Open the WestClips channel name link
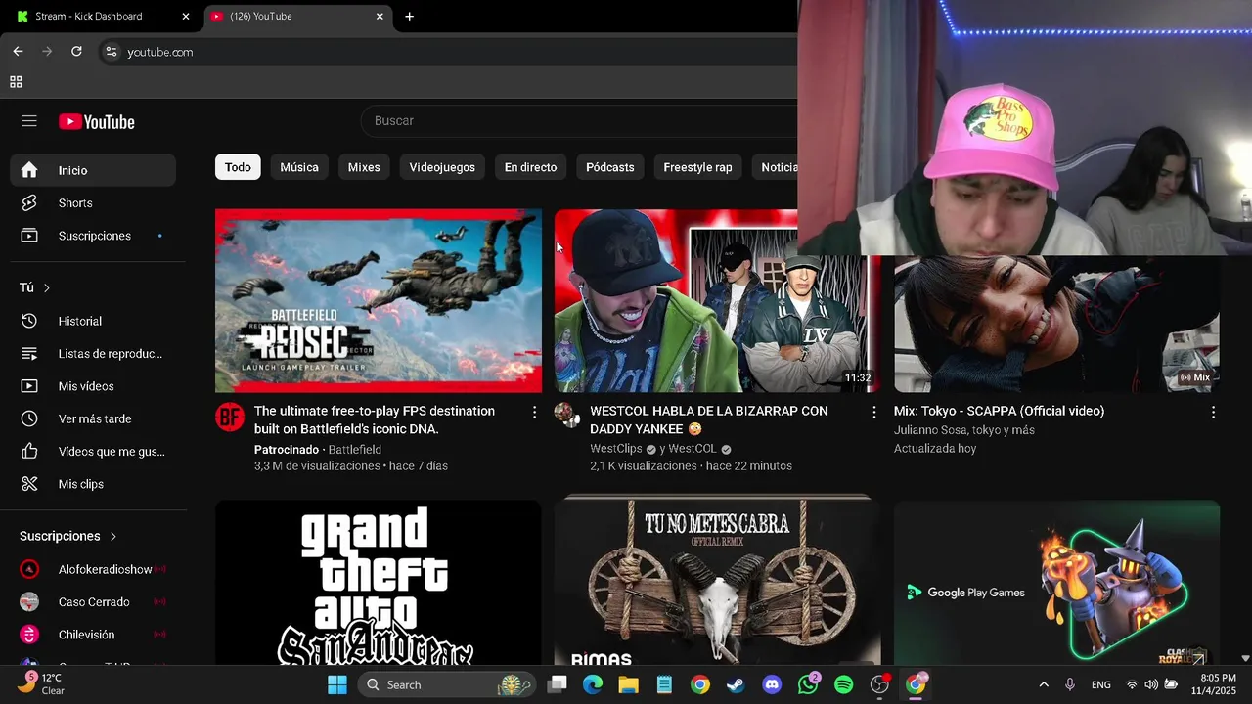The width and height of the screenshot is (1252, 704). coord(616,449)
